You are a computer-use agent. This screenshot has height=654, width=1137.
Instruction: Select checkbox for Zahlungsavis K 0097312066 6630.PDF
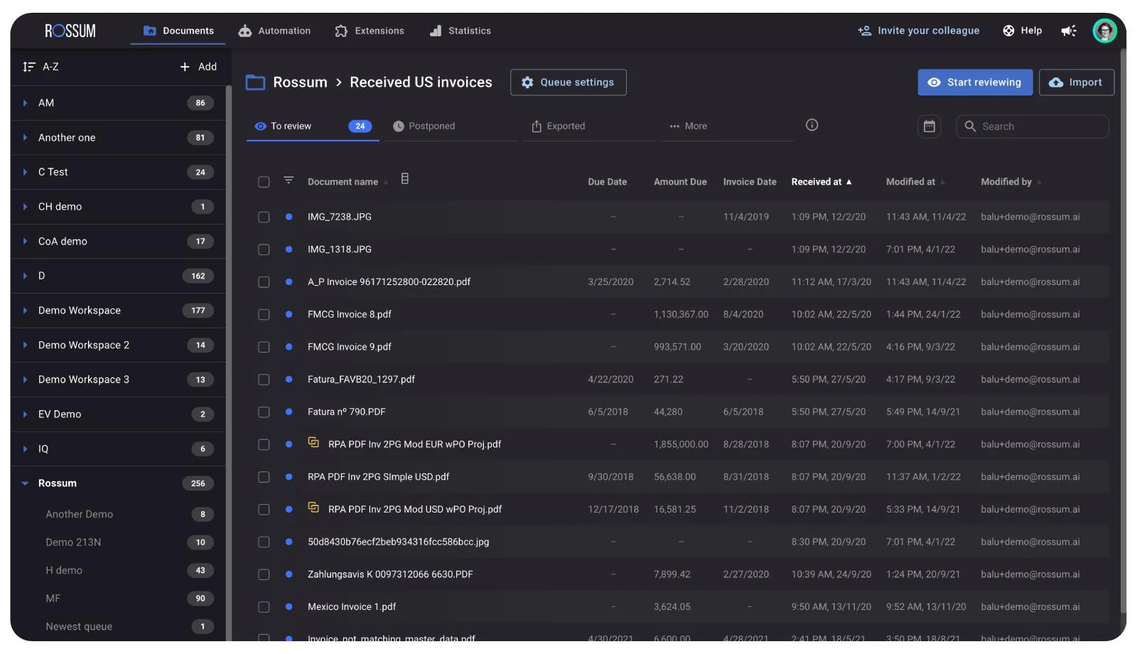point(264,574)
